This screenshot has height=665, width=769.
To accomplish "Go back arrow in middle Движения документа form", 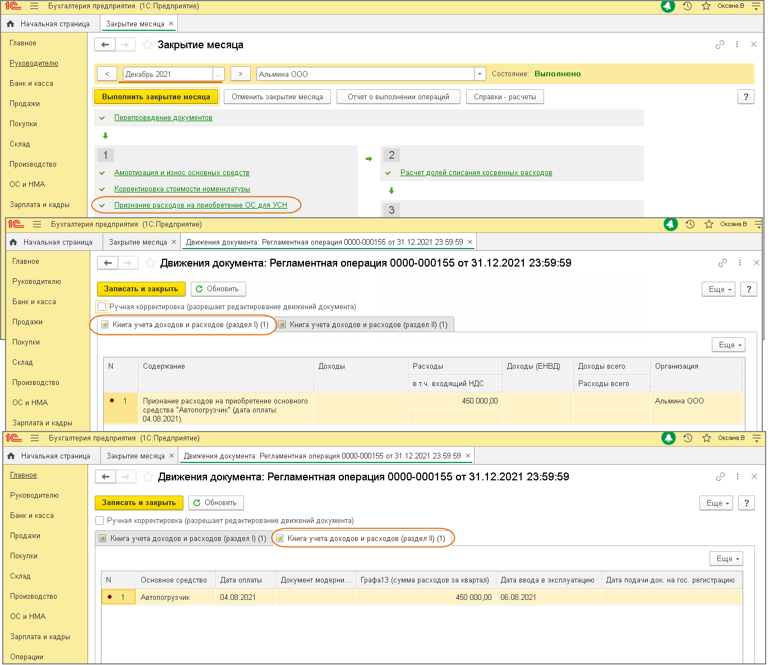I will [x=108, y=263].
